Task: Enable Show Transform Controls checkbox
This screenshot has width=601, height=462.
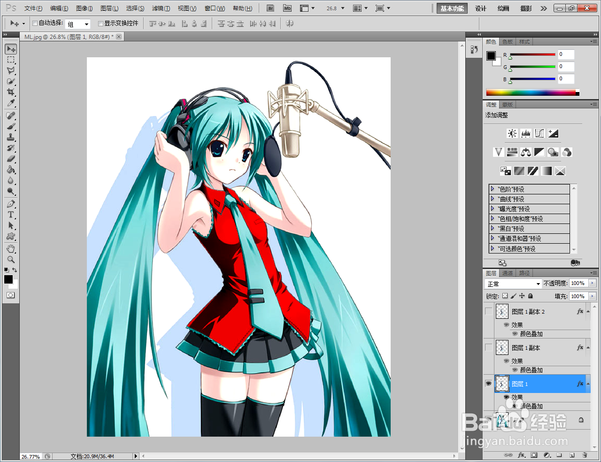Action: click(100, 23)
